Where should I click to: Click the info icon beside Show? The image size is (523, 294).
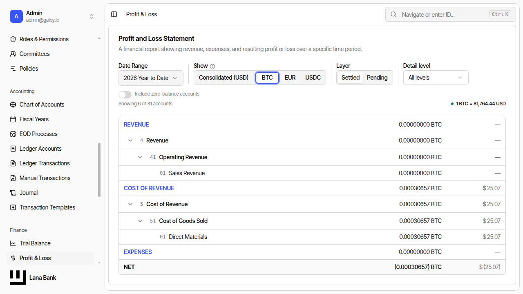coord(212,66)
